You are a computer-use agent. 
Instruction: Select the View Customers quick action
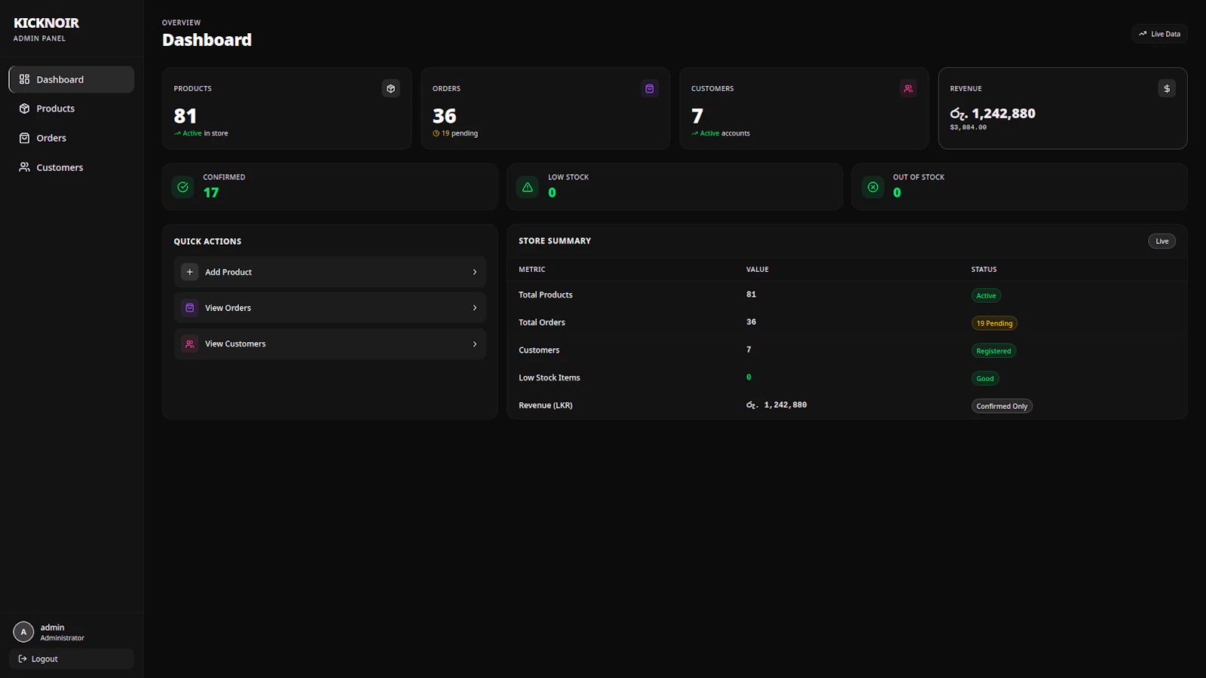[x=330, y=344]
